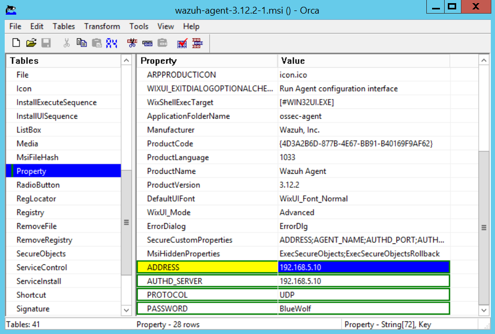The width and height of the screenshot is (495, 334).
Task: Select the File table in the Tables list
Action: [x=63, y=75]
